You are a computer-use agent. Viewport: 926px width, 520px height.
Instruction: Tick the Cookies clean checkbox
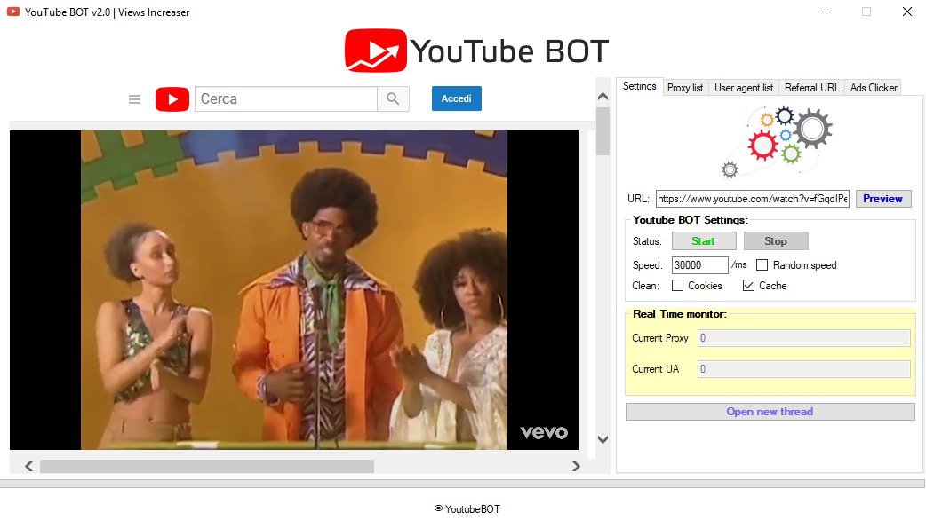click(x=677, y=286)
